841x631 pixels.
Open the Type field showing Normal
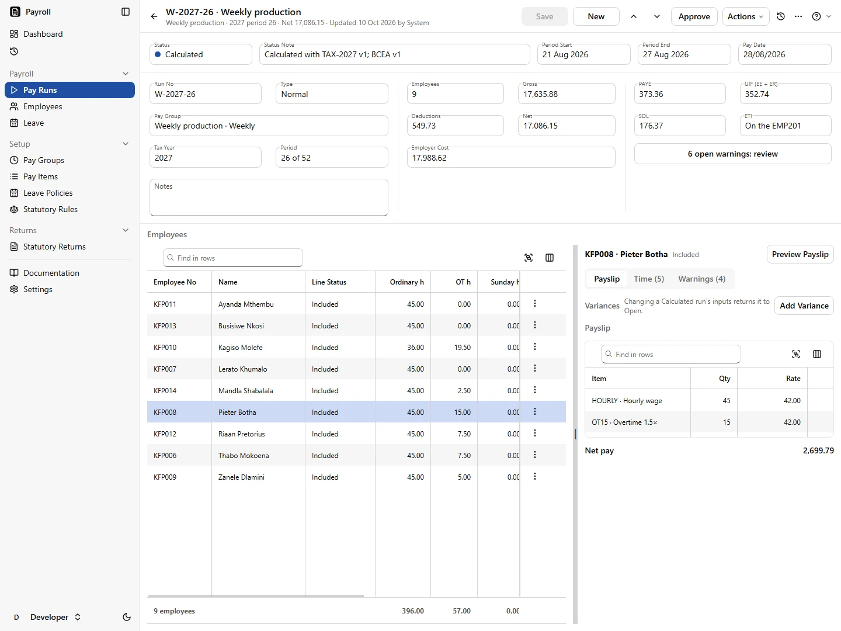coord(332,94)
